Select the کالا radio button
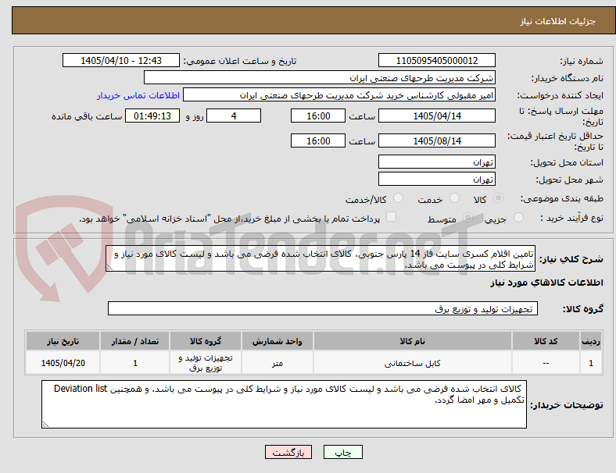Image resolution: width=616 pixels, height=473 pixels. 498,198
